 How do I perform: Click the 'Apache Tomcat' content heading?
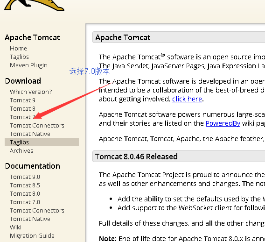(x=123, y=37)
